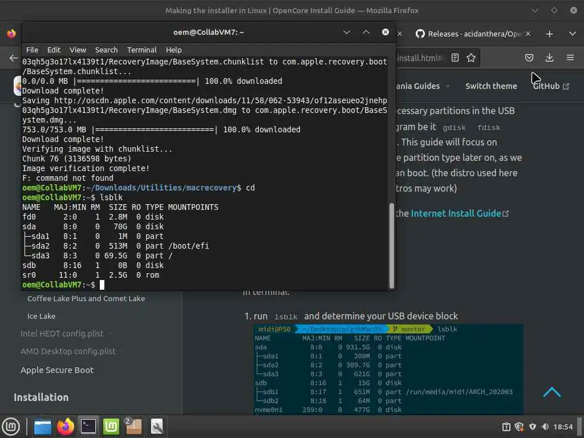Click the Firefox address bar URL text

click(x=419, y=58)
